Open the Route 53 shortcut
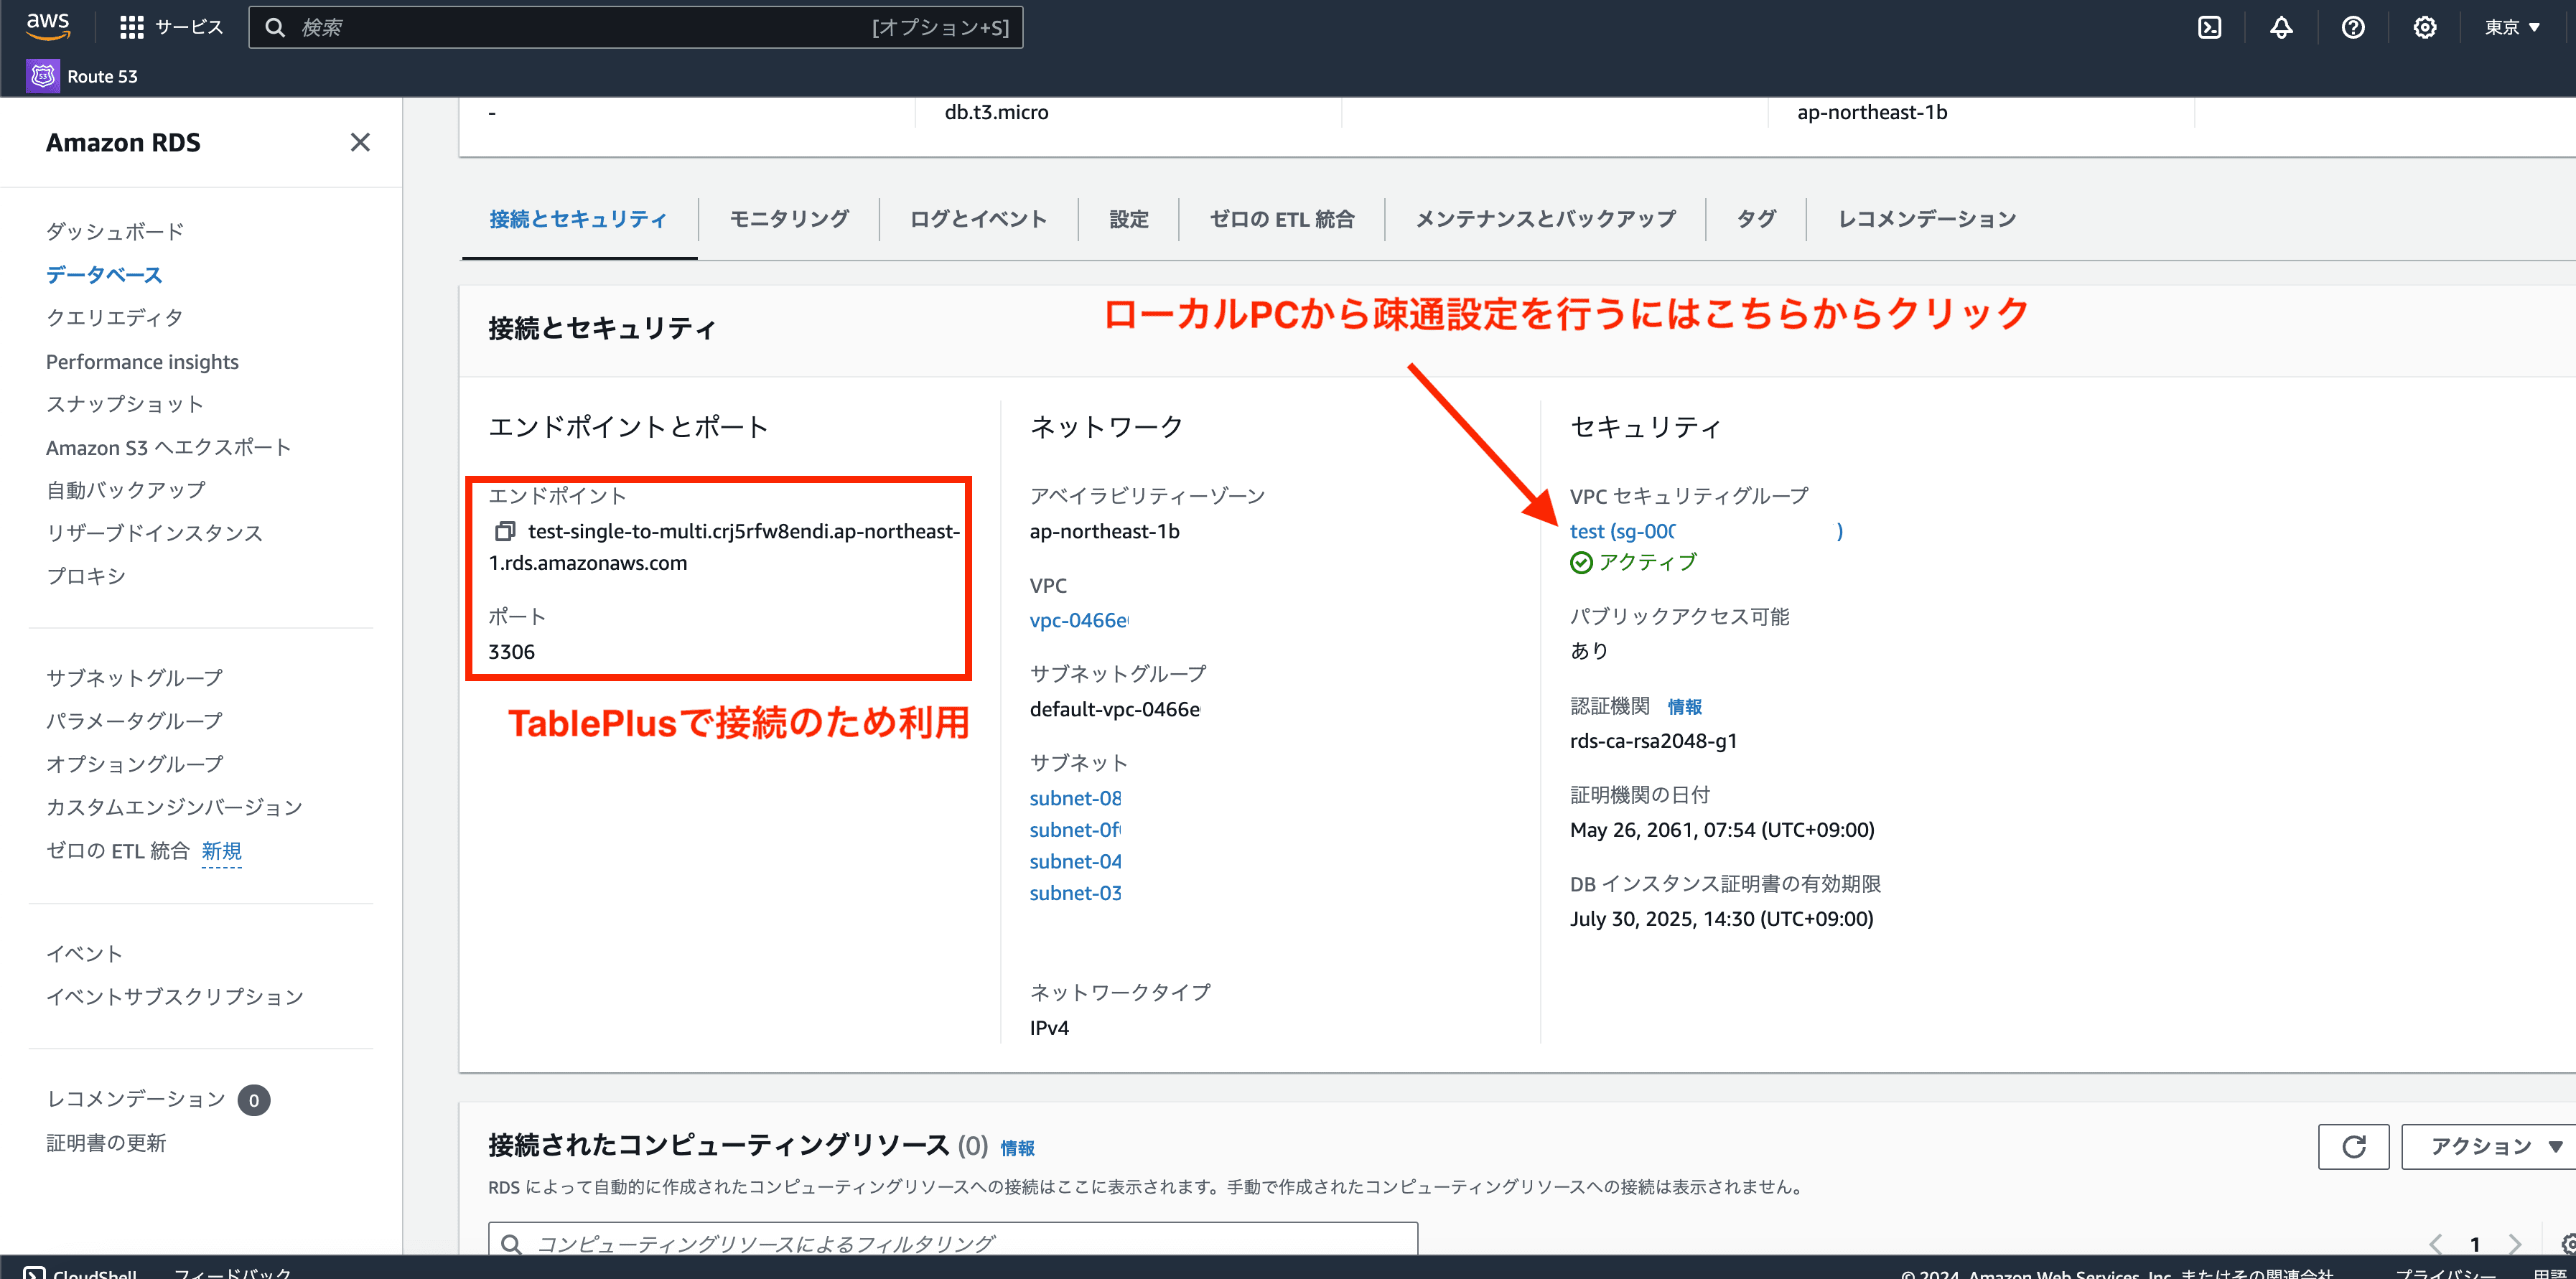The image size is (2576, 1279). [83, 76]
